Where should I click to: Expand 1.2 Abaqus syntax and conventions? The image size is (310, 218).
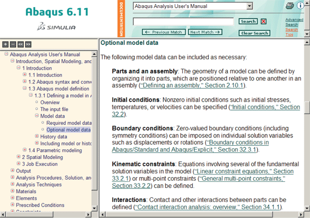point(24,81)
